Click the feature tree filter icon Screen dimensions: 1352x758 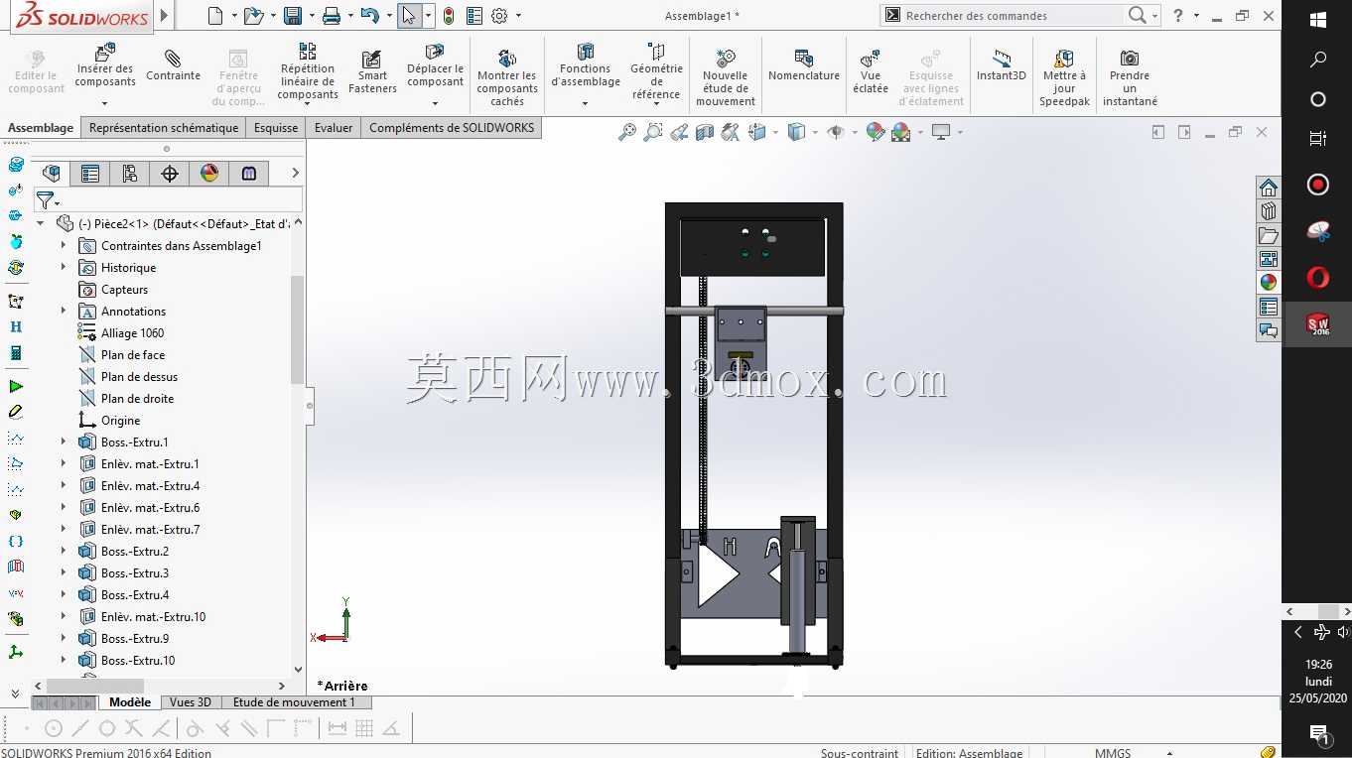coord(46,200)
